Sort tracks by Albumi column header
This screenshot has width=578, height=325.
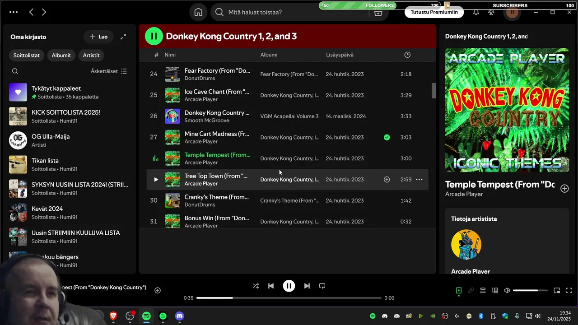269,55
